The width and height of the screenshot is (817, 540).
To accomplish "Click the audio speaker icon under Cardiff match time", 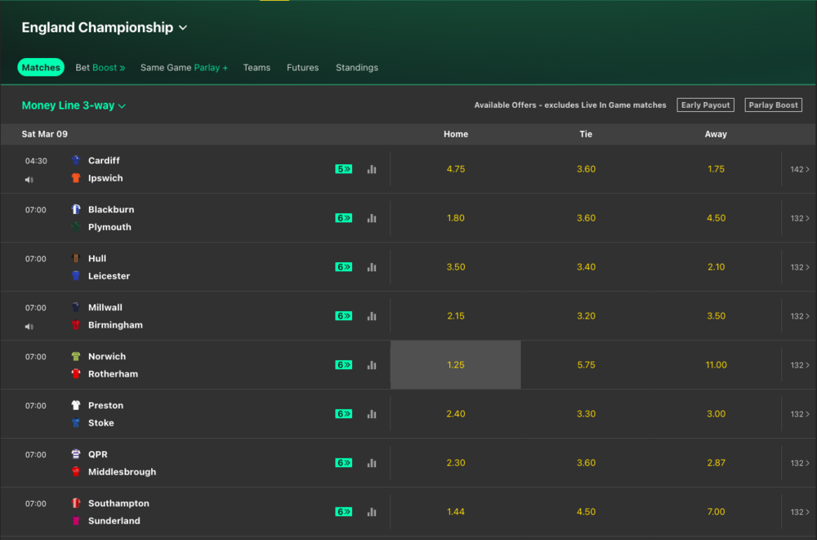I will click(x=29, y=180).
